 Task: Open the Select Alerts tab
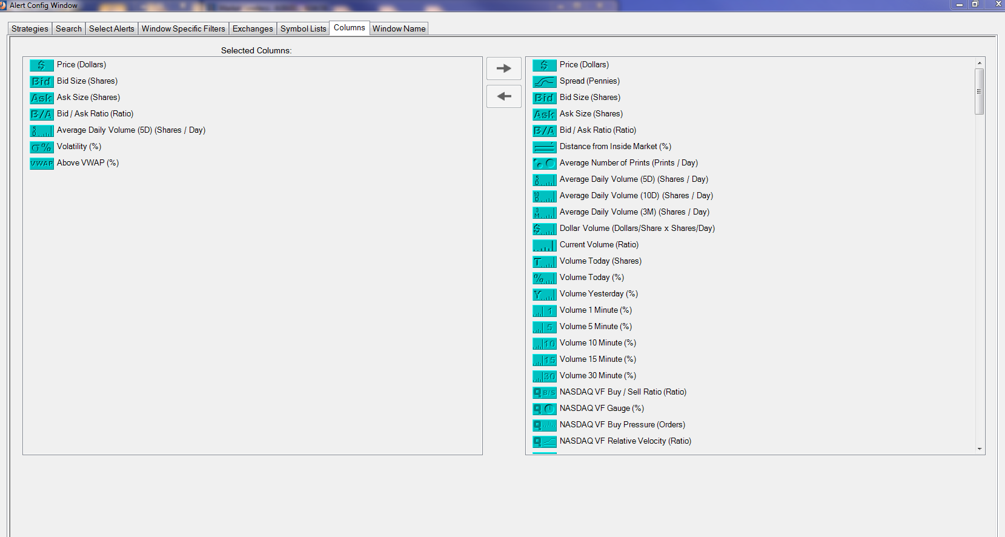[111, 28]
